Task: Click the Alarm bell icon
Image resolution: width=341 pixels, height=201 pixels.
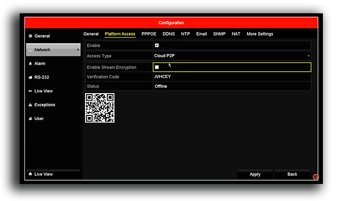Action: point(30,63)
